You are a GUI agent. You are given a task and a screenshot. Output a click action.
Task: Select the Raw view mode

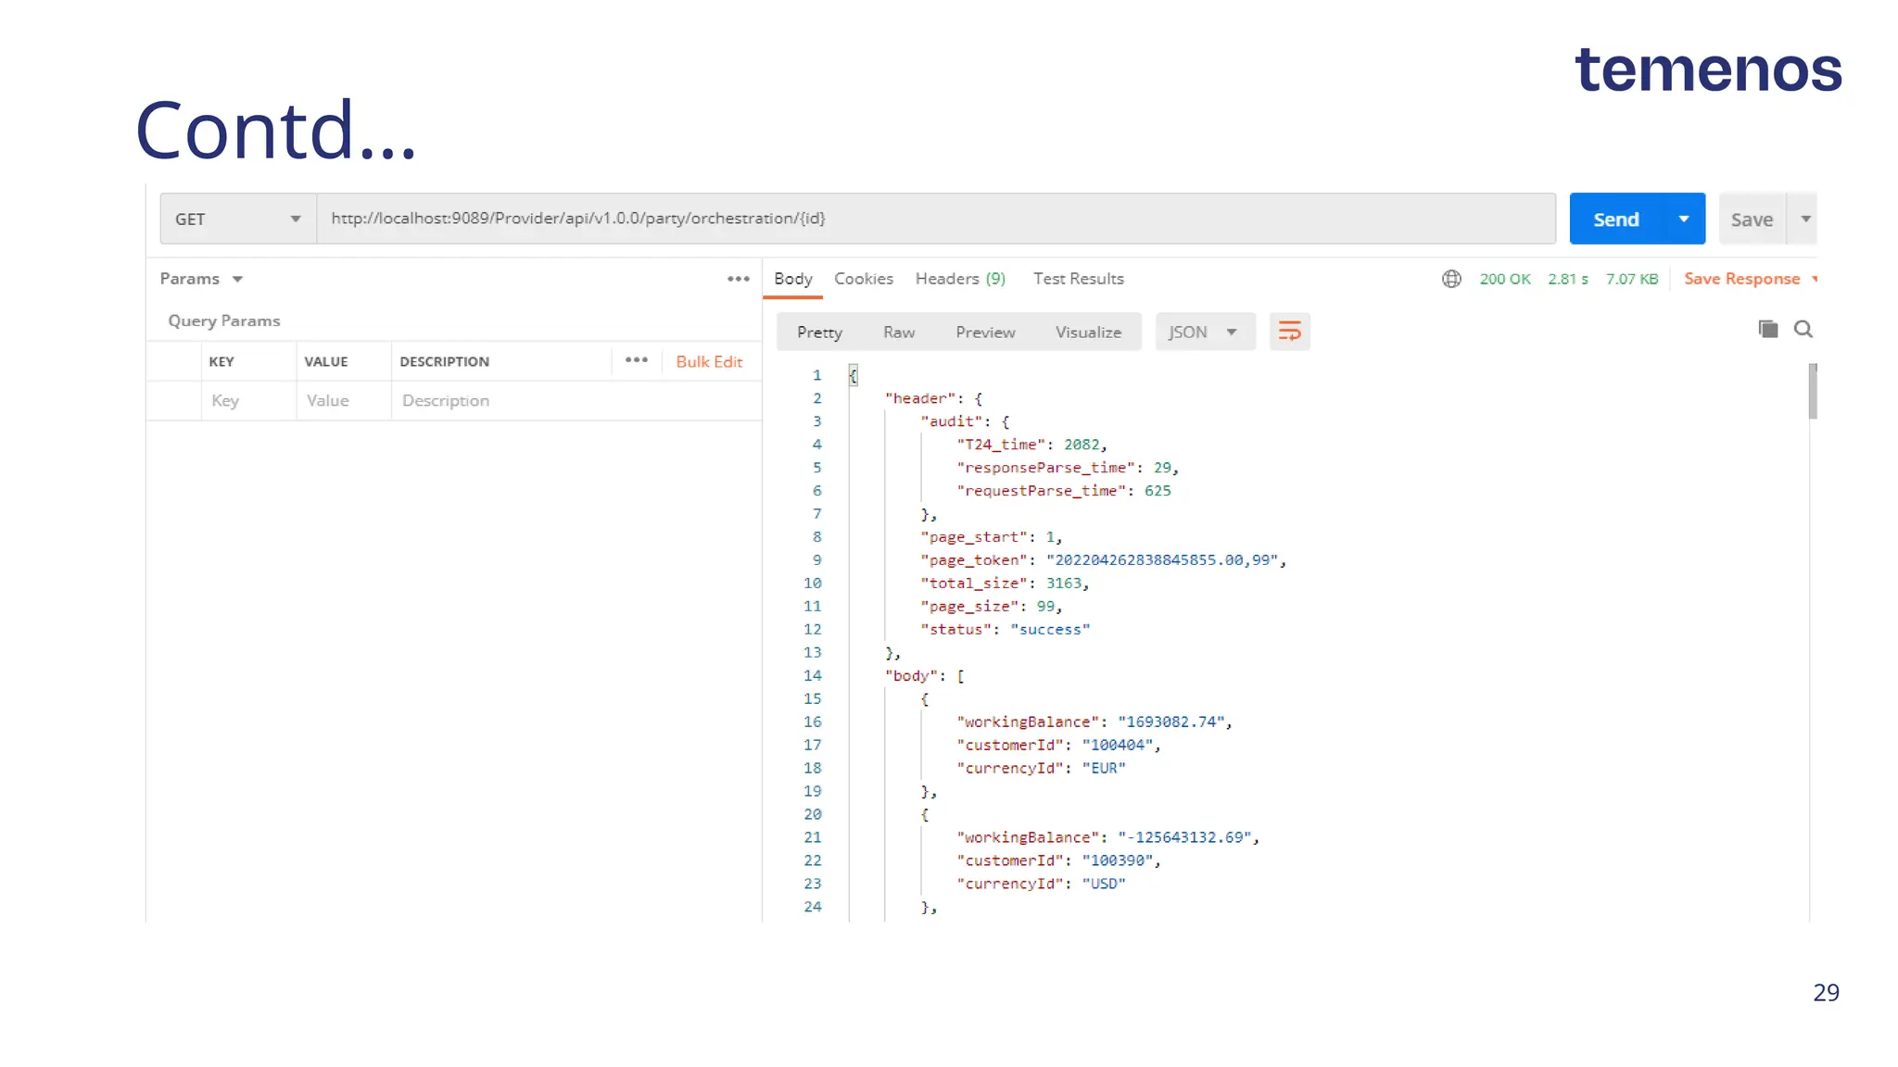[x=898, y=333]
